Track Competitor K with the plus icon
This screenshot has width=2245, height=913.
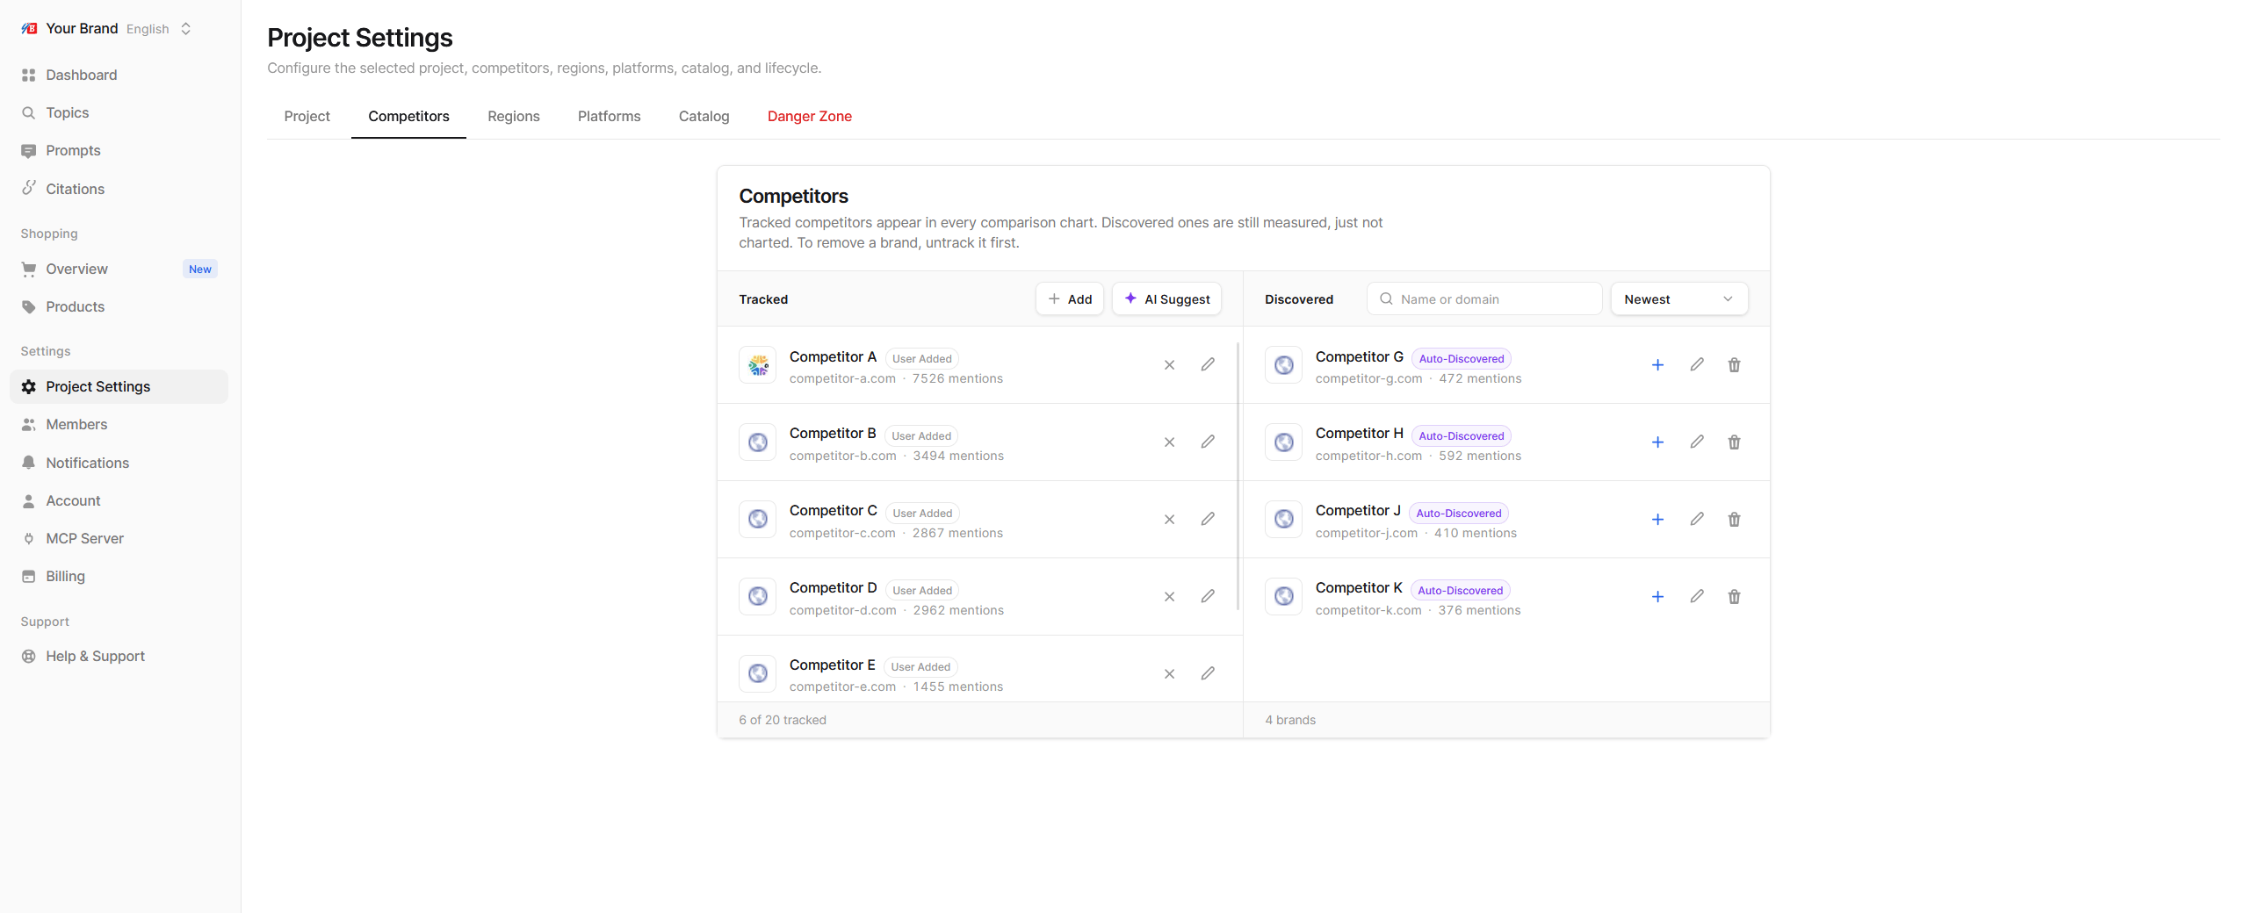tap(1657, 597)
